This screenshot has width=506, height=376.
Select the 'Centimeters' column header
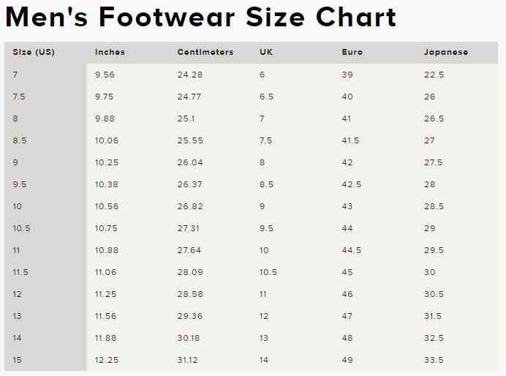(205, 53)
